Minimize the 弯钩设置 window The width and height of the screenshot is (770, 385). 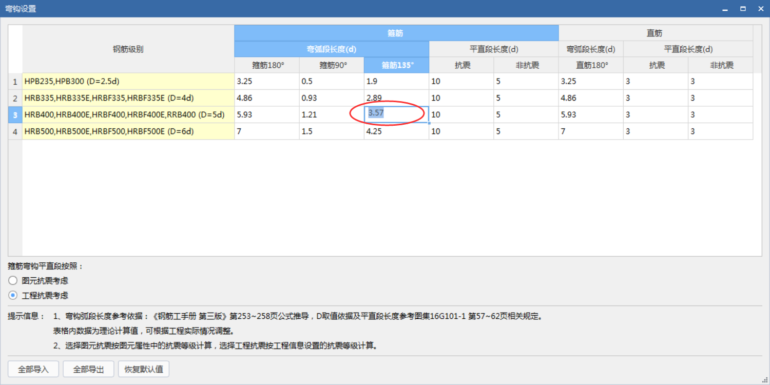[725, 9]
